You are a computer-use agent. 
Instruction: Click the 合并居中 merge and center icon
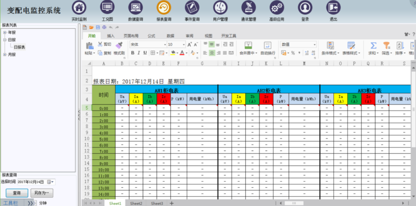click(x=249, y=45)
